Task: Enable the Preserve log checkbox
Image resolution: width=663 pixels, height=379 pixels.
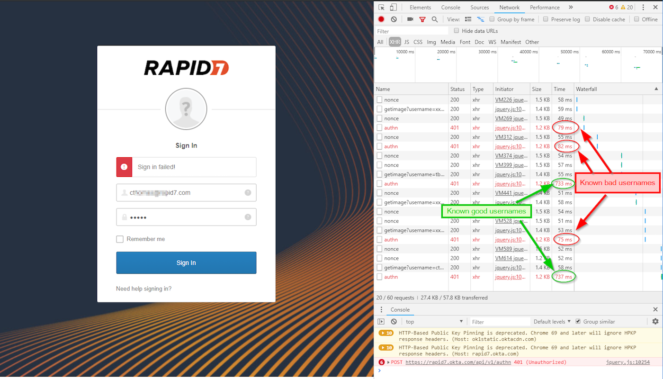Action: tap(546, 19)
